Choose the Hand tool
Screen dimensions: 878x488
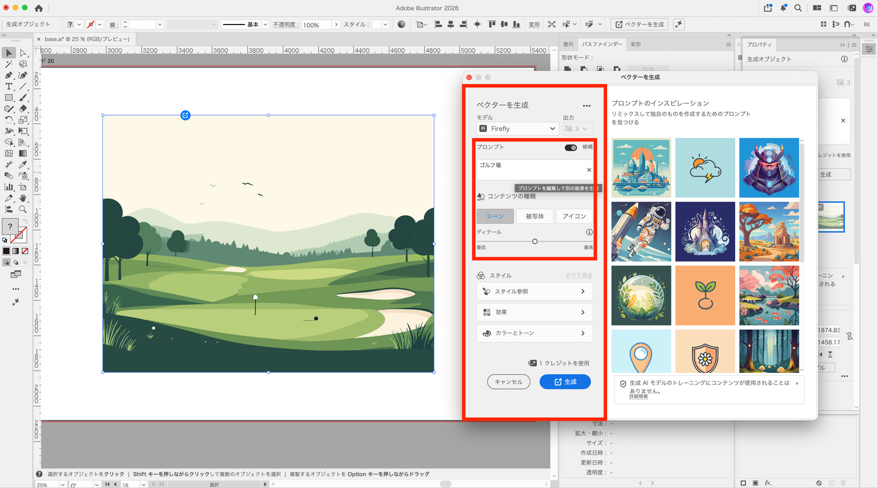click(x=23, y=198)
